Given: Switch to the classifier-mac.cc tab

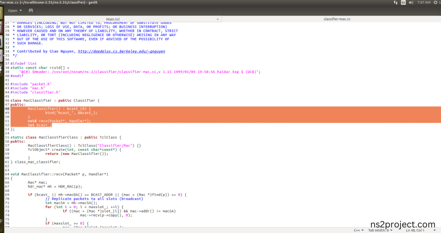Looking at the screenshot, I should click(337, 19).
